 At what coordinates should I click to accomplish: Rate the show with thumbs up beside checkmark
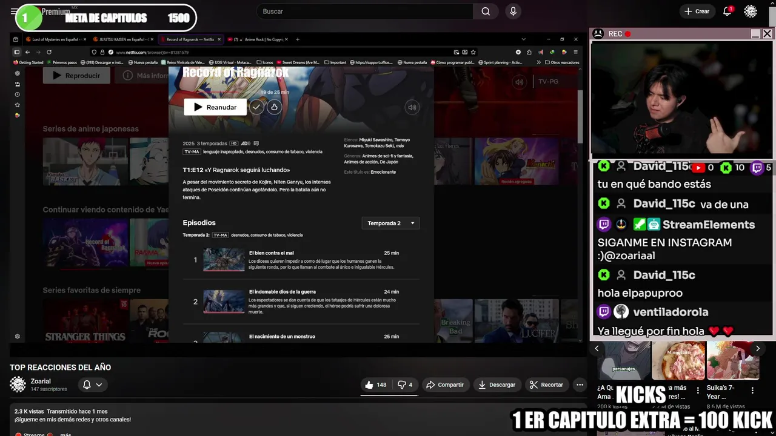point(274,107)
